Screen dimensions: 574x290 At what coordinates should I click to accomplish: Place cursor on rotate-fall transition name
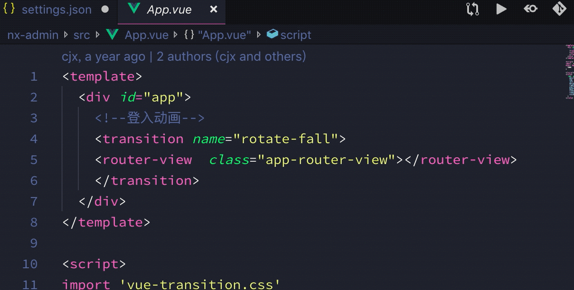click(290, 139)
